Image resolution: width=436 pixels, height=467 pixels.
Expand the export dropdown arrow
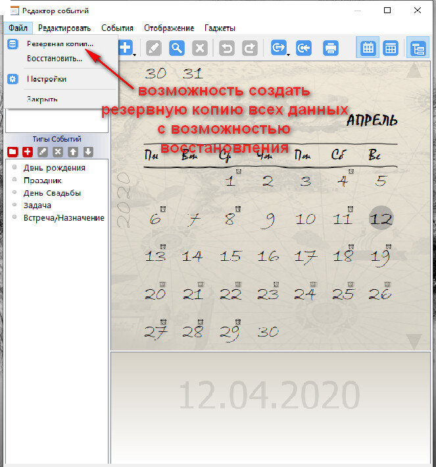tap(289, 55)
